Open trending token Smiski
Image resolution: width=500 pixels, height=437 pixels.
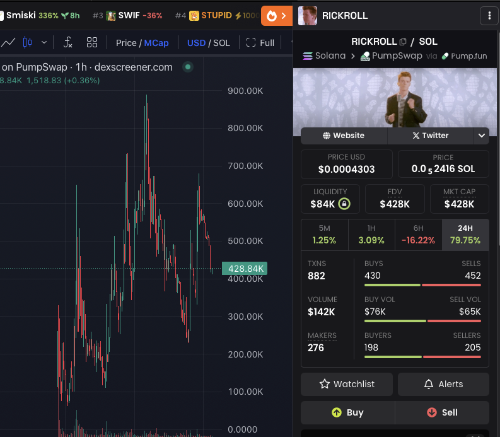coord(40,15)
